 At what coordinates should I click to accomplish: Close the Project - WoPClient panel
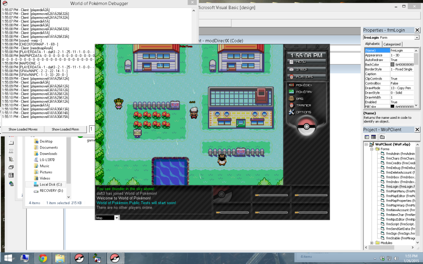click(417, 130)
